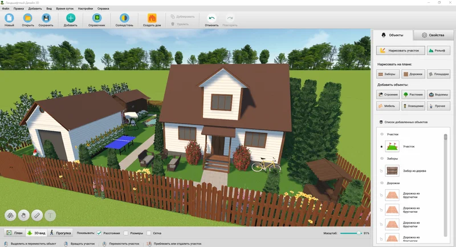This screenshot has width=456, height=247.
Task: Select the blue ping-pong table in 3D scene
Action: click(x=120, y=142)
